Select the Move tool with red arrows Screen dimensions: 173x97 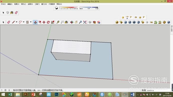click(44, 22)
